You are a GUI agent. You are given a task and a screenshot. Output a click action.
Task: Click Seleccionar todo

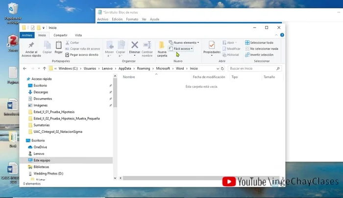coord(259,43)
